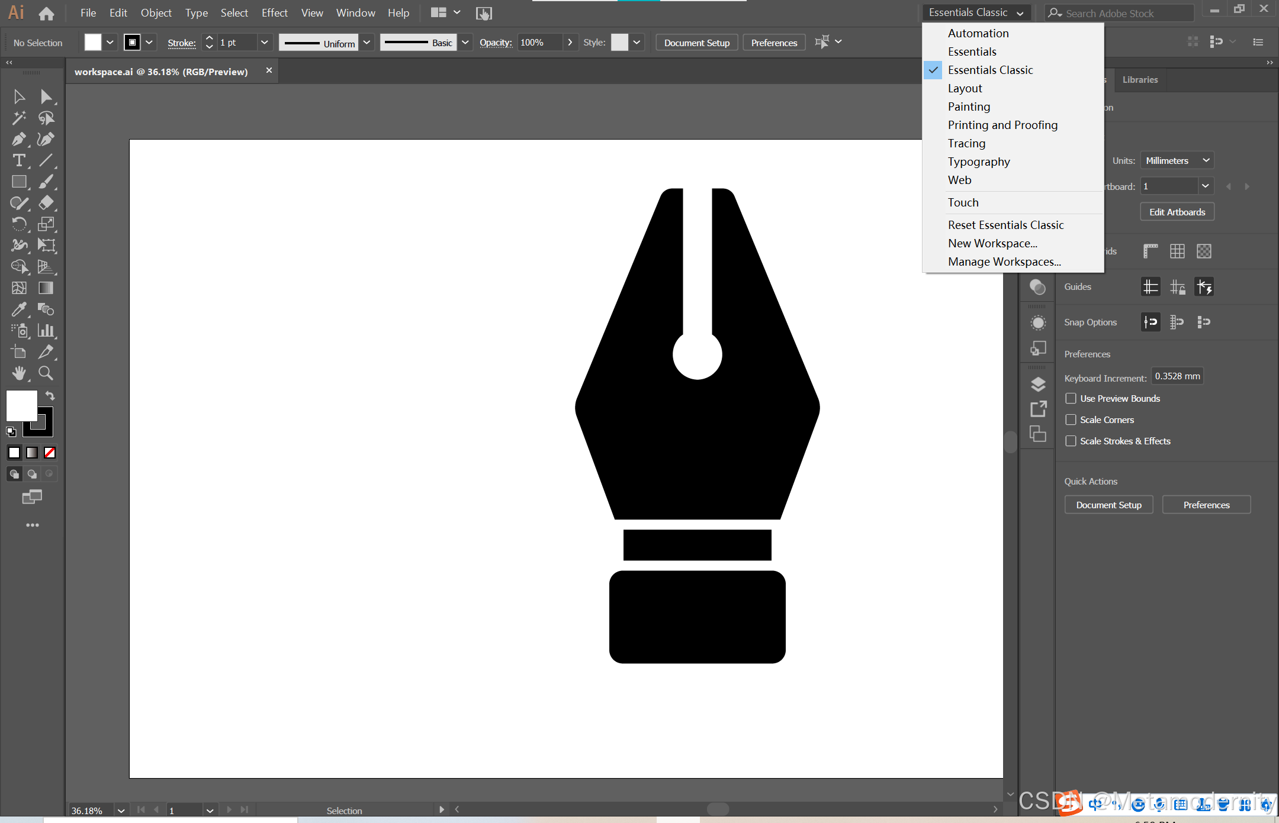Open the Units Millimeters dropdown
Screen dimensions: 1279x823
click(x=1177, y=160)
